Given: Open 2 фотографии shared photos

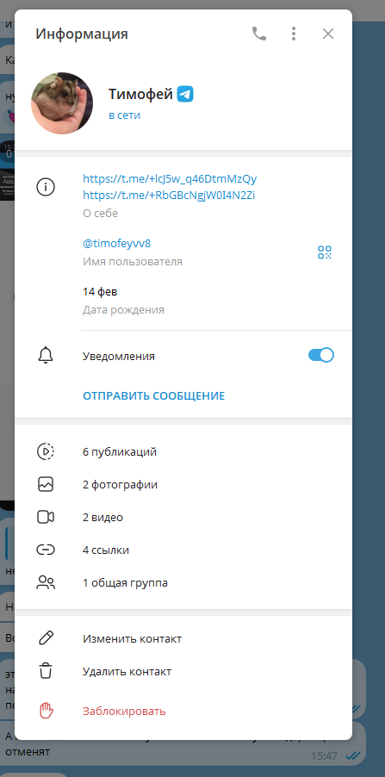Looking at the screenshot, I should pos(183,485).
